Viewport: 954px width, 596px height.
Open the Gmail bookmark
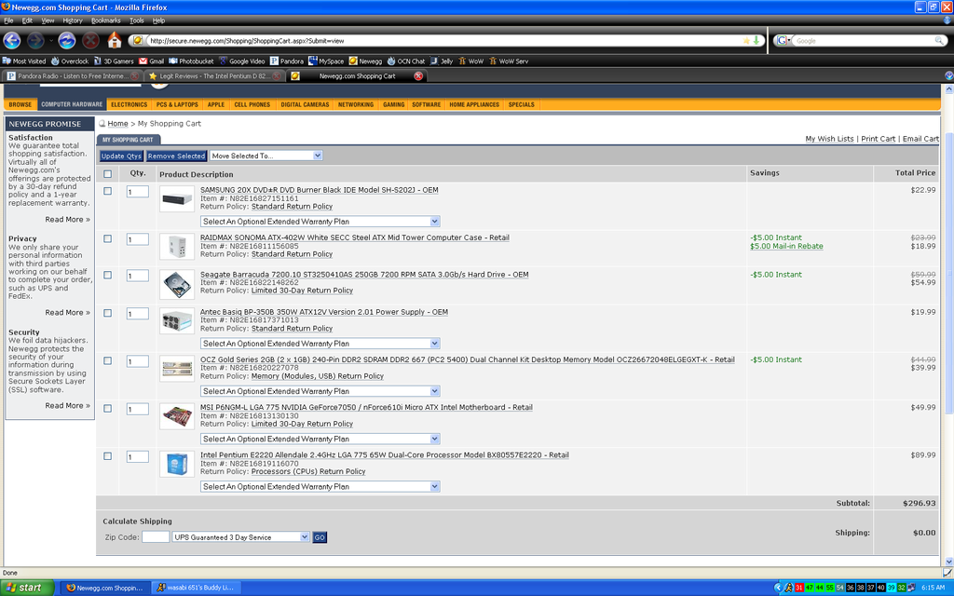point(152,61)
